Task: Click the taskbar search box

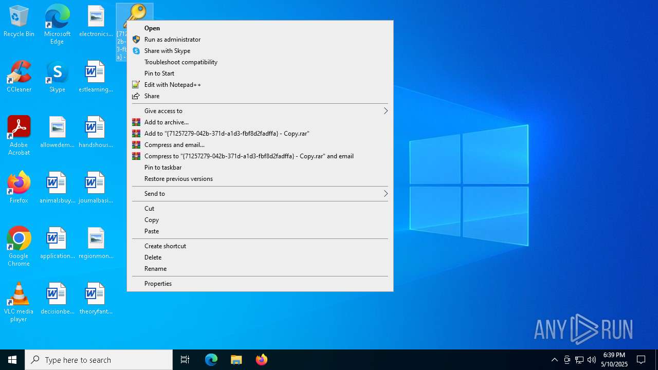Action: pyautogui.click(x=99, y=360)
